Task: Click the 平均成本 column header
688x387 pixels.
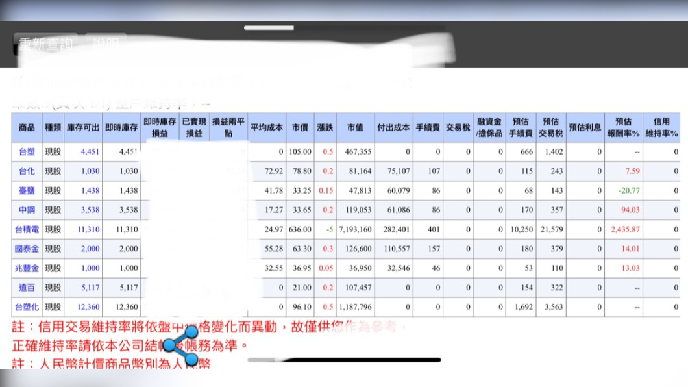Action: (267, 127)
